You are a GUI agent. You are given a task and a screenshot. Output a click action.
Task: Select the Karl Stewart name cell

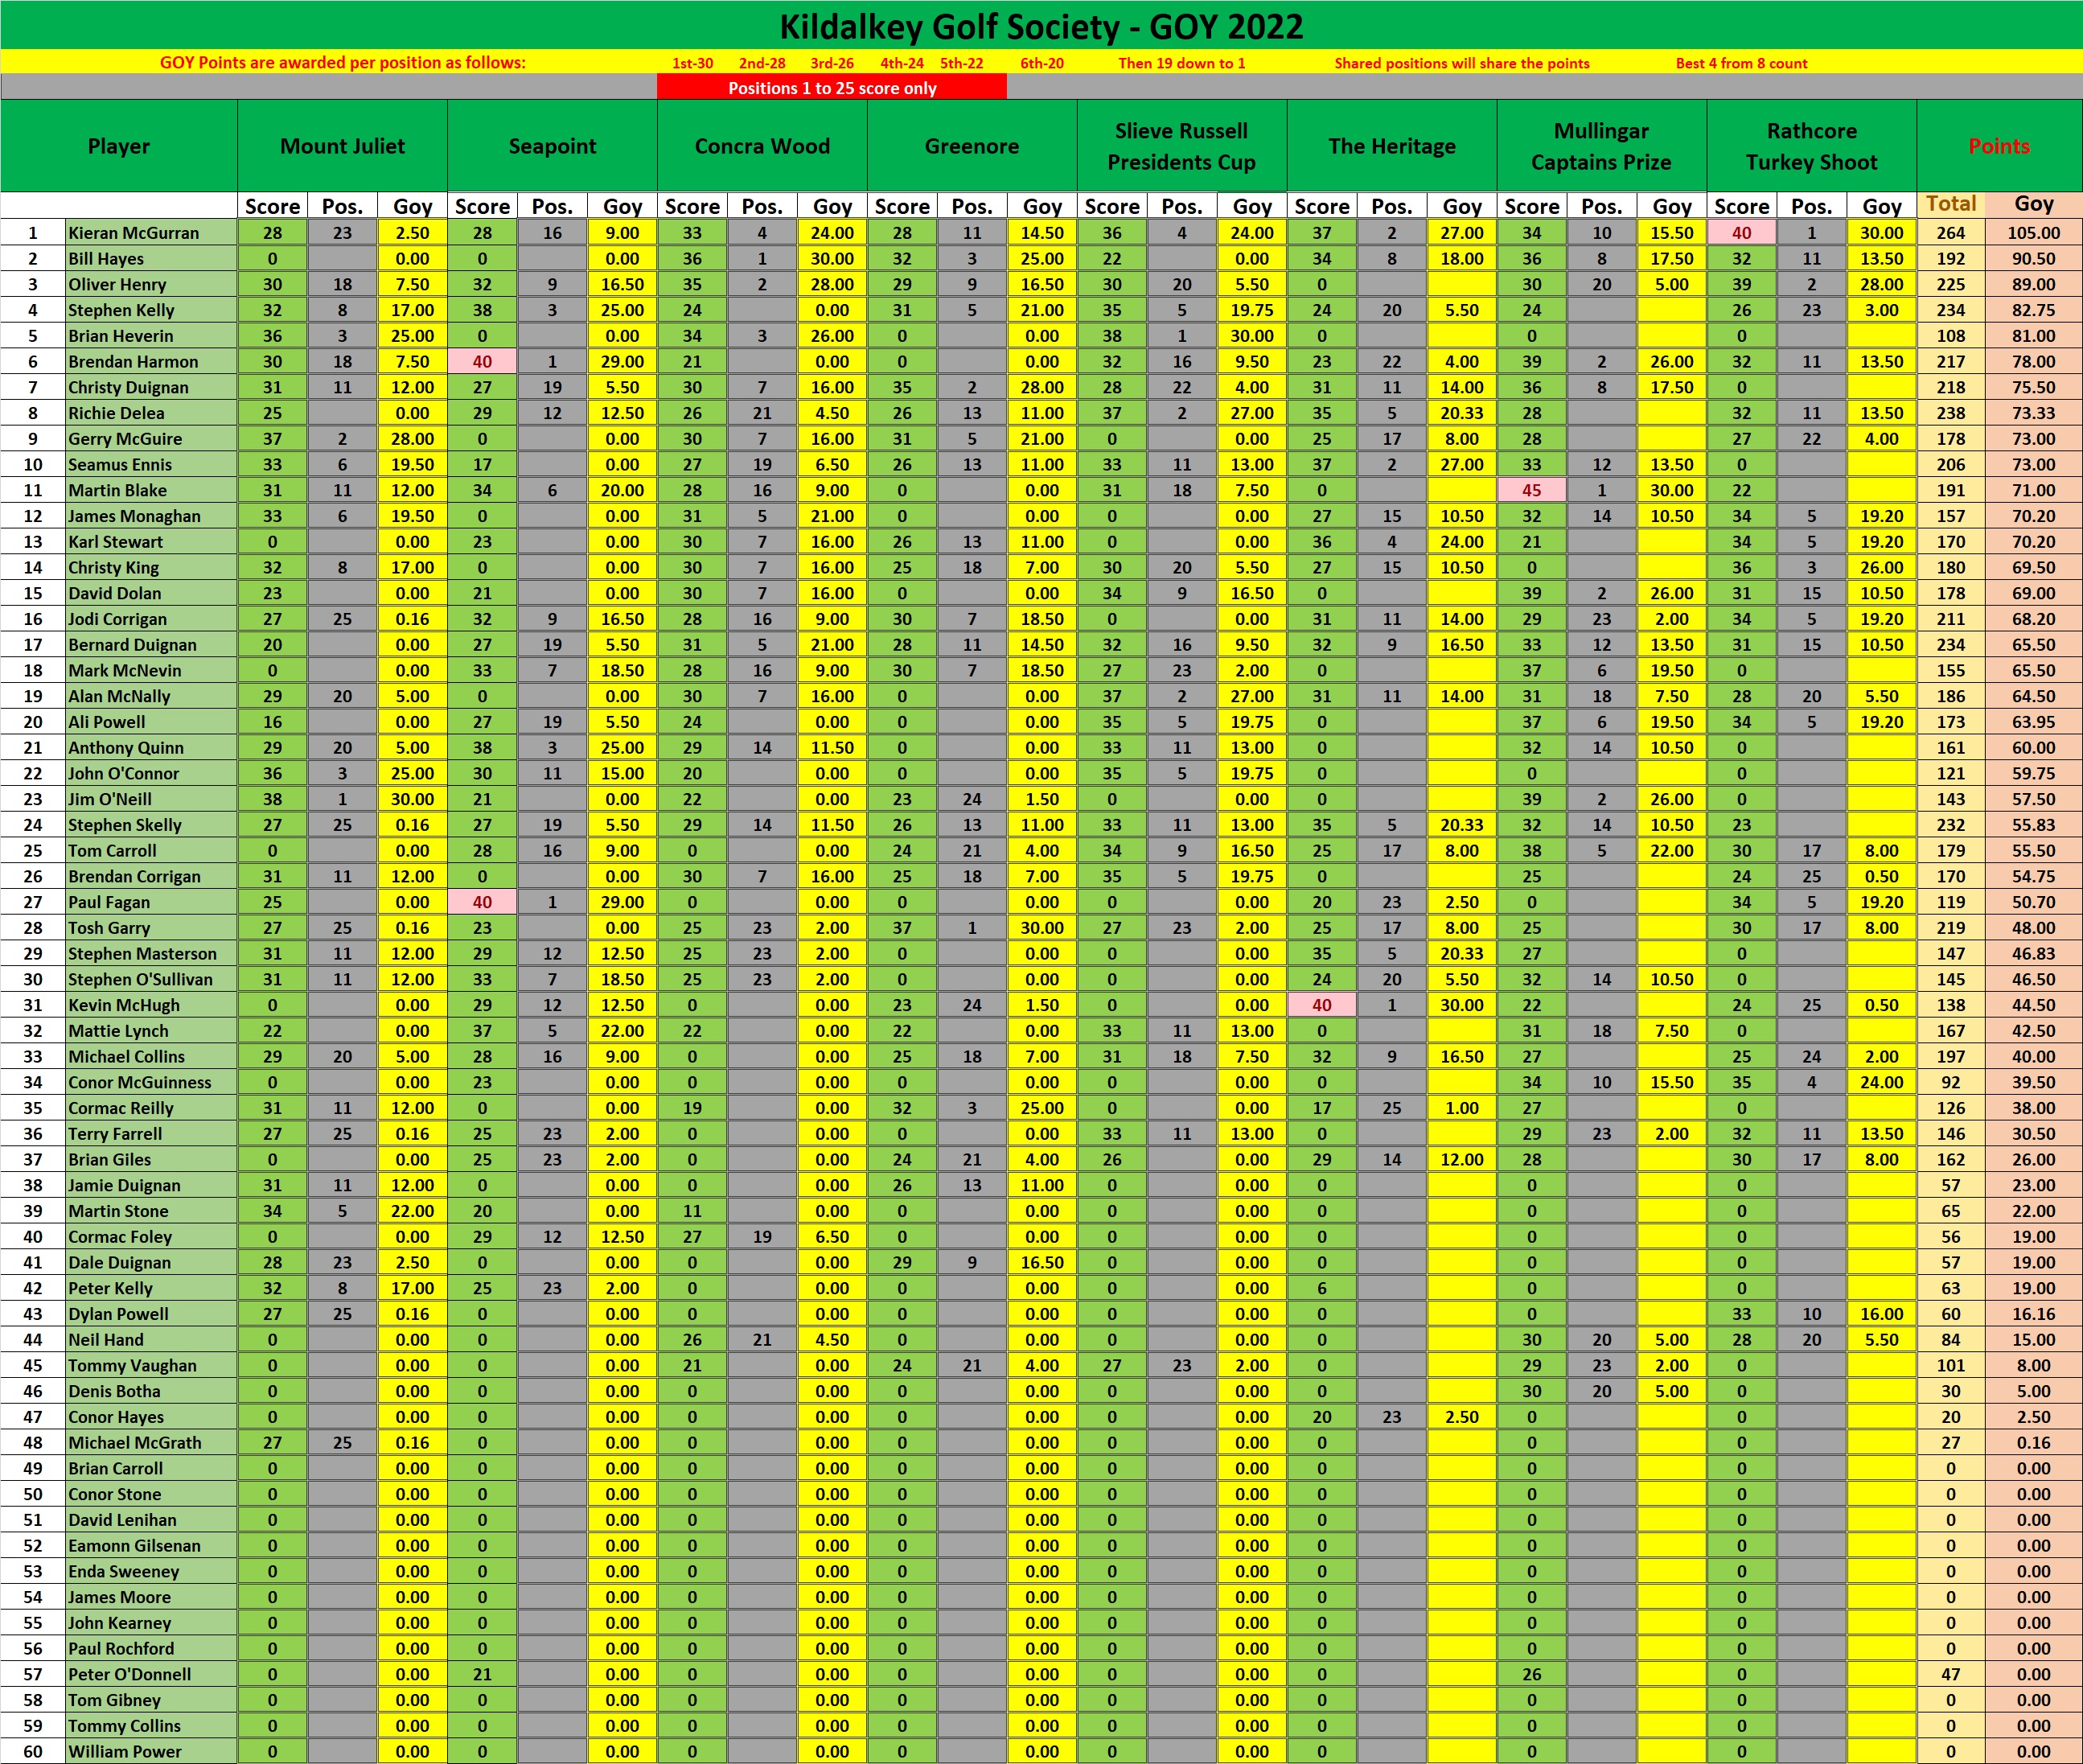[151, 542]
